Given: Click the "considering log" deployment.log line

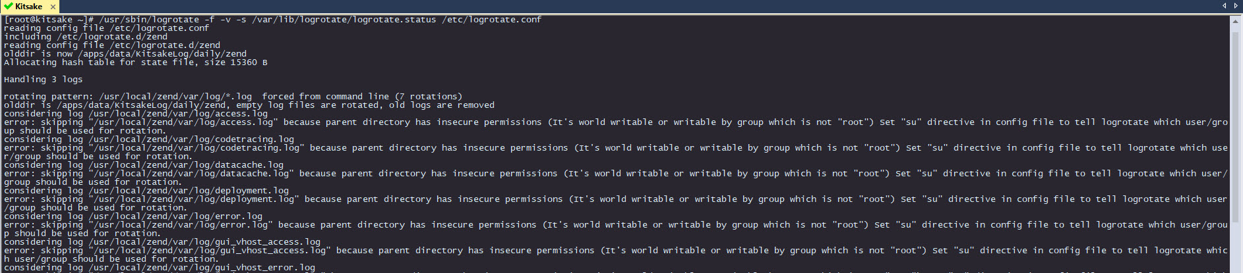Looking at the screenshot, I should tap(146, 191).
